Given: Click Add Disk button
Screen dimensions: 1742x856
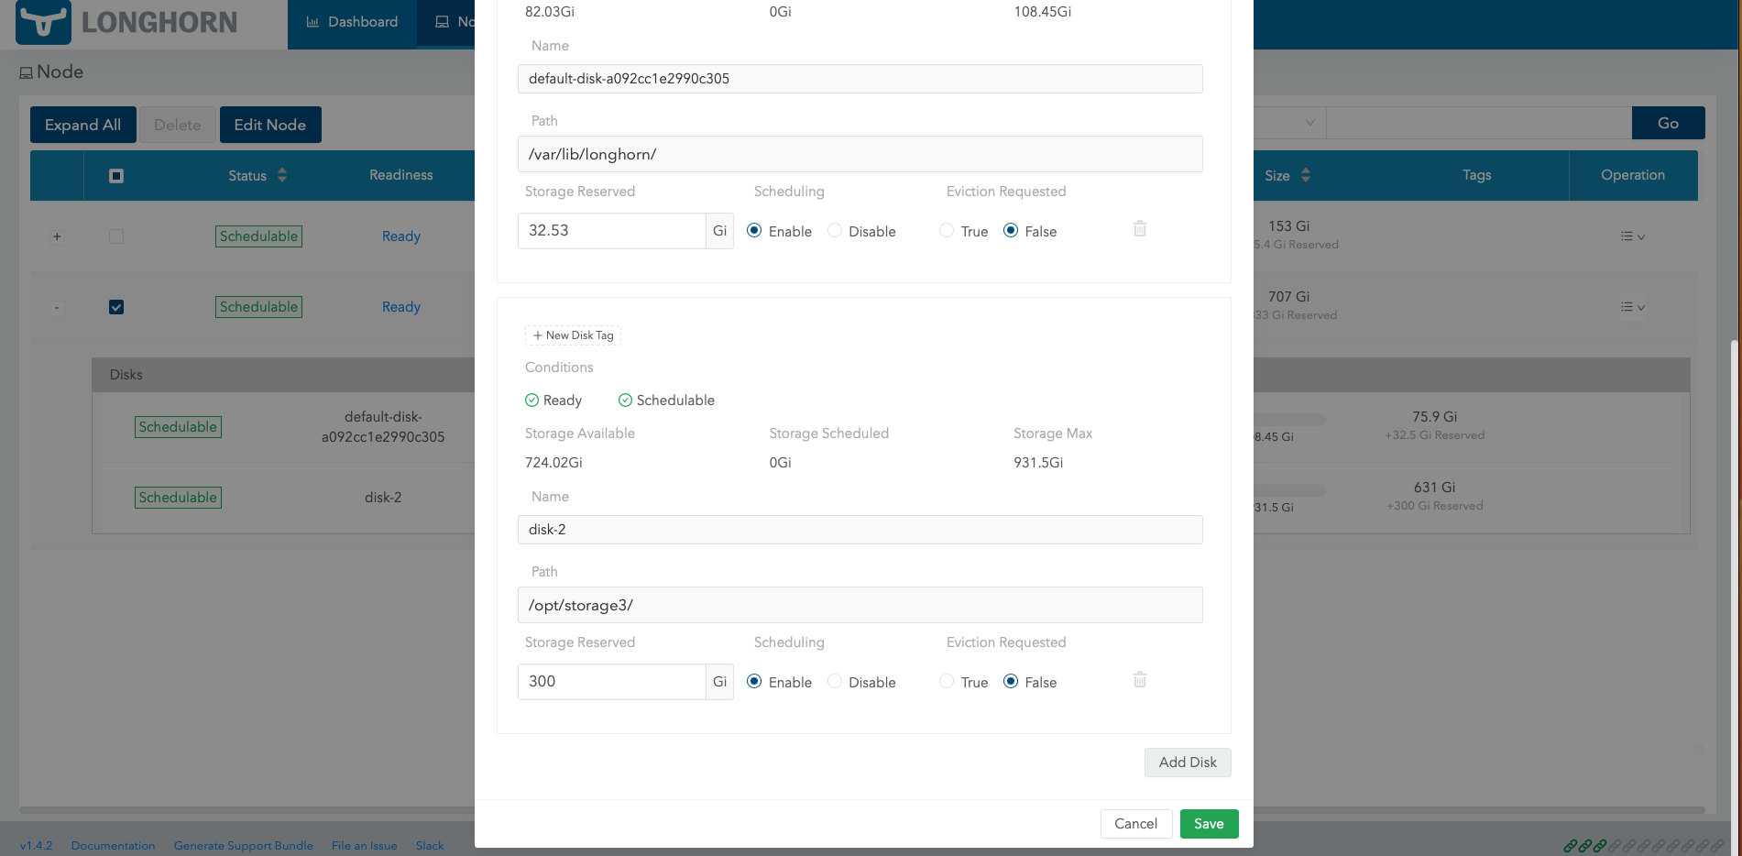Looking at the screenshot, I should point(1188,763).
